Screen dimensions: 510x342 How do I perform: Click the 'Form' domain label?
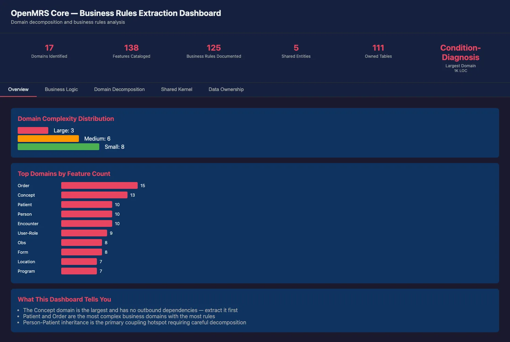23,252
